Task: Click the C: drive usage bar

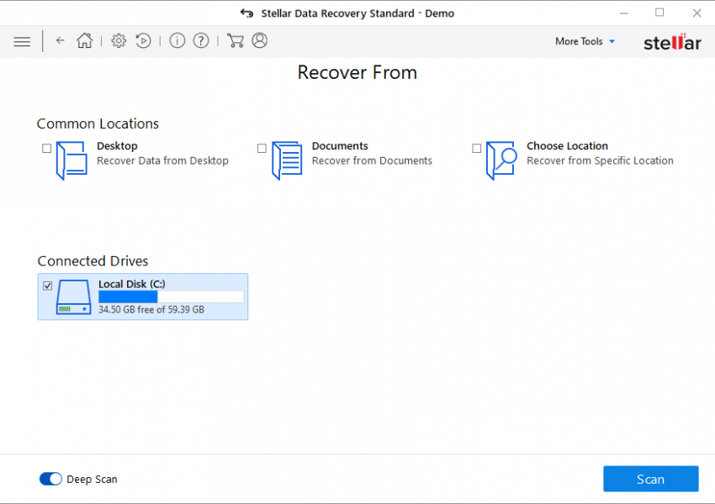Action: [x=170, y=296]
